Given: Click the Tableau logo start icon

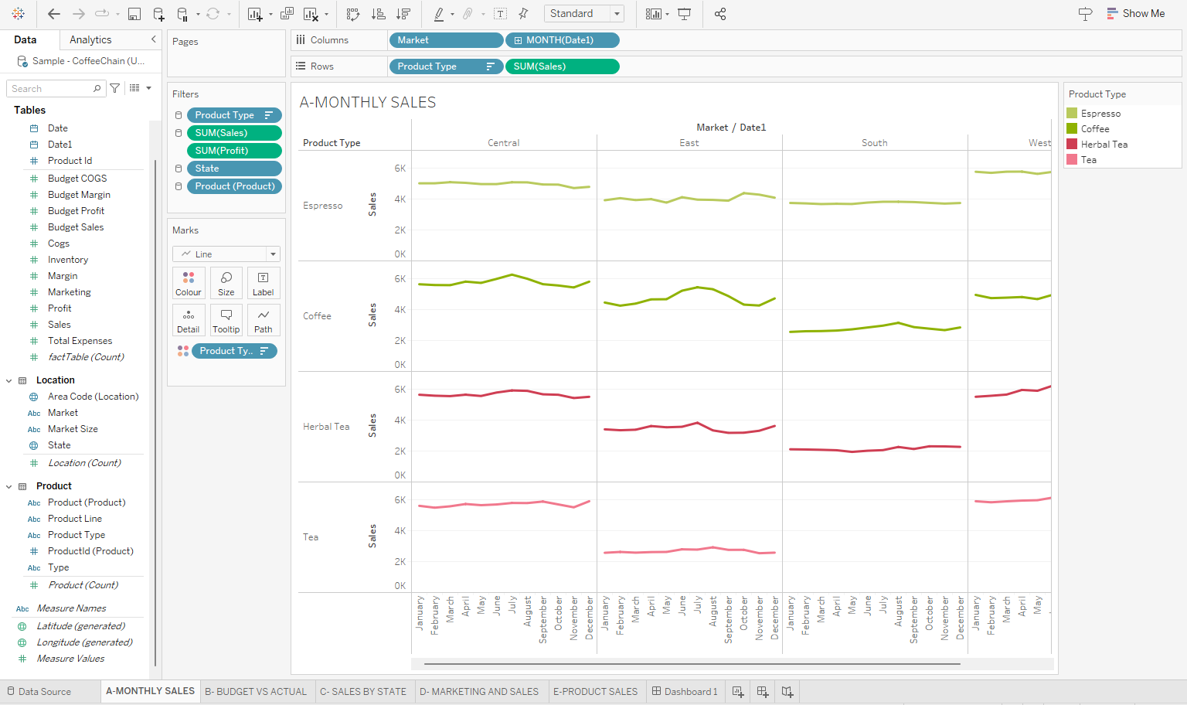Looking at the screenshot, I should click(x=19, y=14).
